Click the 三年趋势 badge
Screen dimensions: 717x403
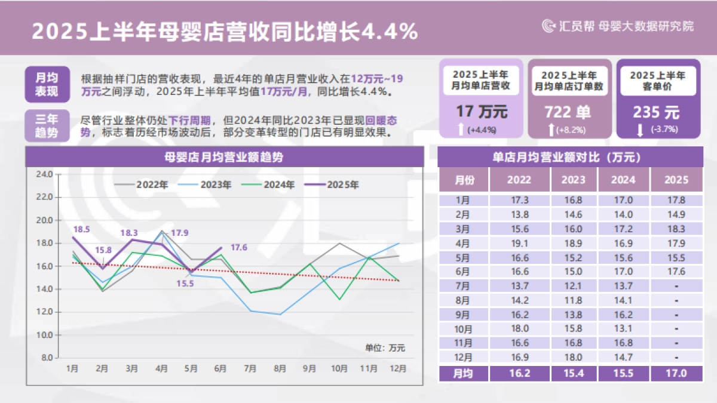tap(48, 125)
